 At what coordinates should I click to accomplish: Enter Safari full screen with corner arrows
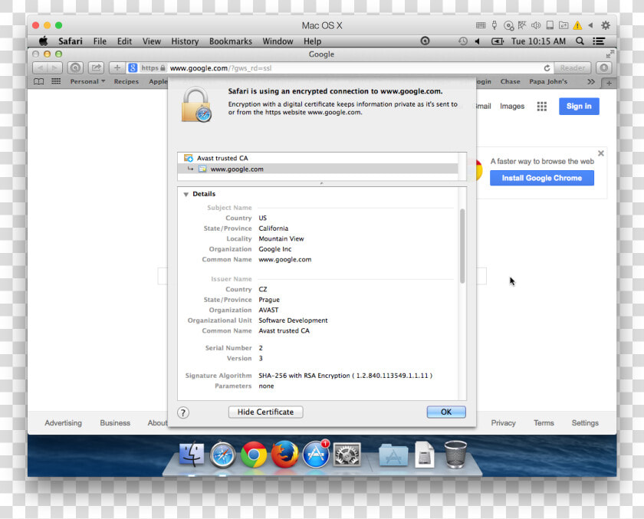(610, 54)
